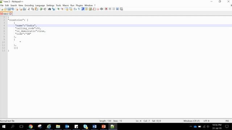Screen dimensions: 232x130
Task: Create a new document from the toolbar
Action: [2, 9]
